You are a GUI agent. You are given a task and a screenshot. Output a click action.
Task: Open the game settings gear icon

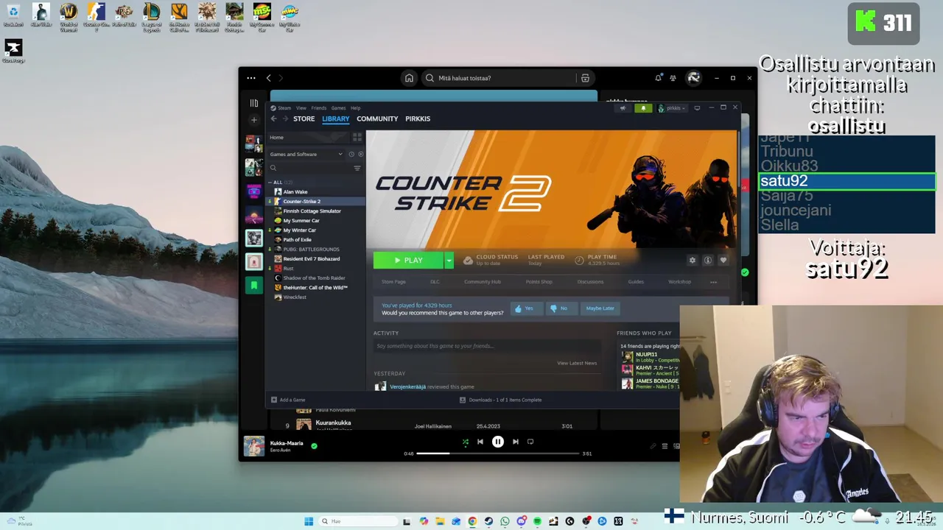pos(692,260)
